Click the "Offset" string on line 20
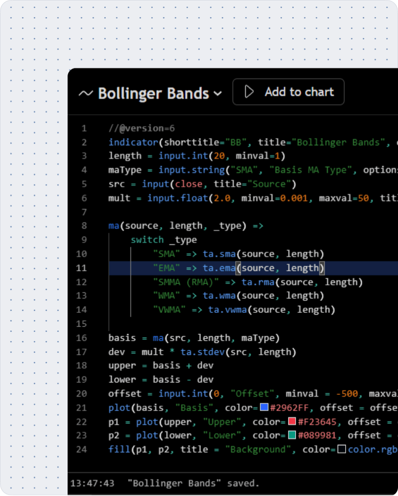 click(x=253, y=393)
